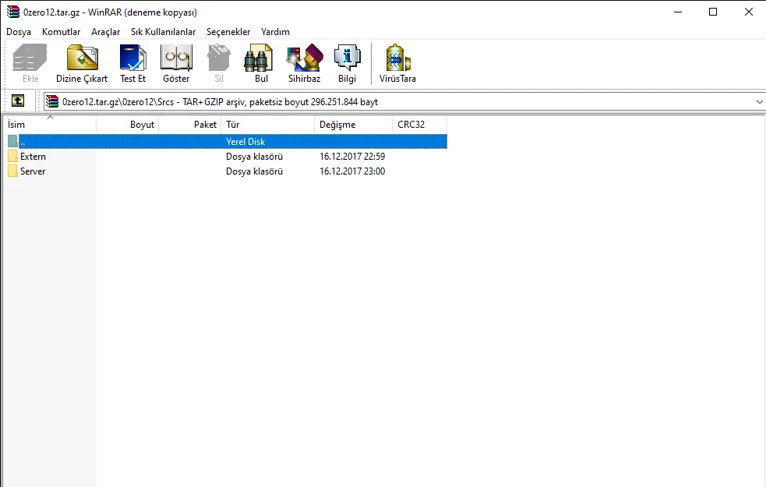Click 'Dosya klasörü' in Extern row
Screen dimensions: 766x487
(x=254, y=157)
